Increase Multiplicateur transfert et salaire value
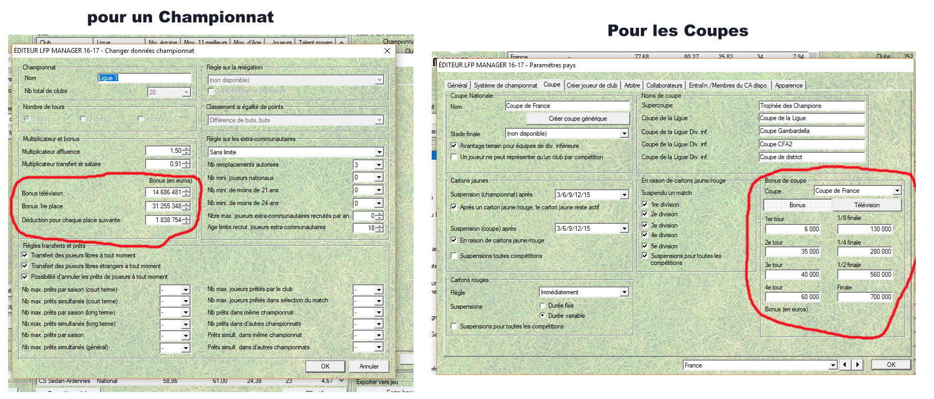Image resolution: width=934 pixels, height=399 pixels. coord(187,162)
